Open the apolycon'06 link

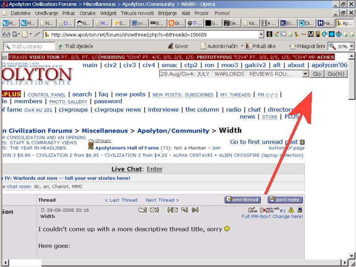pos(329,65)
